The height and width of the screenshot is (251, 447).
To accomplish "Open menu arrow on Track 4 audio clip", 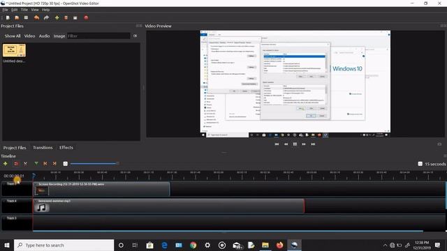I will (x=36, y=201).
